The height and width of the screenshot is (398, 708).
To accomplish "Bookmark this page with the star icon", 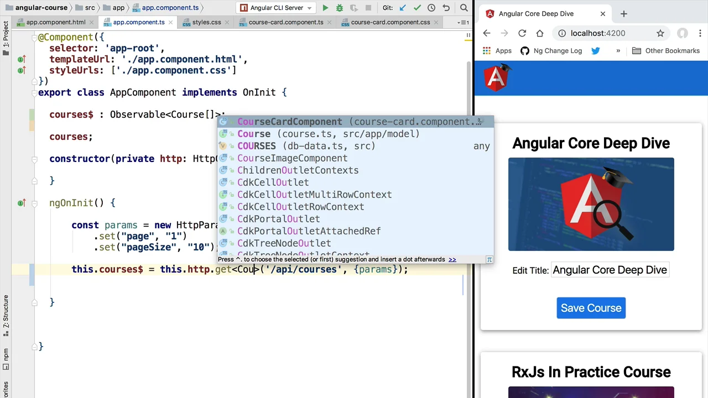I will pyautogui.click(x=660, y=33).
